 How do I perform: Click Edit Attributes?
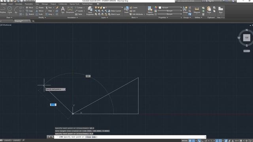tap(136, 14)
